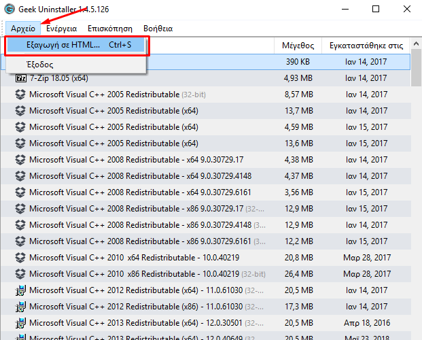This screenshot has height=340, width=422.
Task: Click the vertical scrollbar thumb
Action: 416,67
